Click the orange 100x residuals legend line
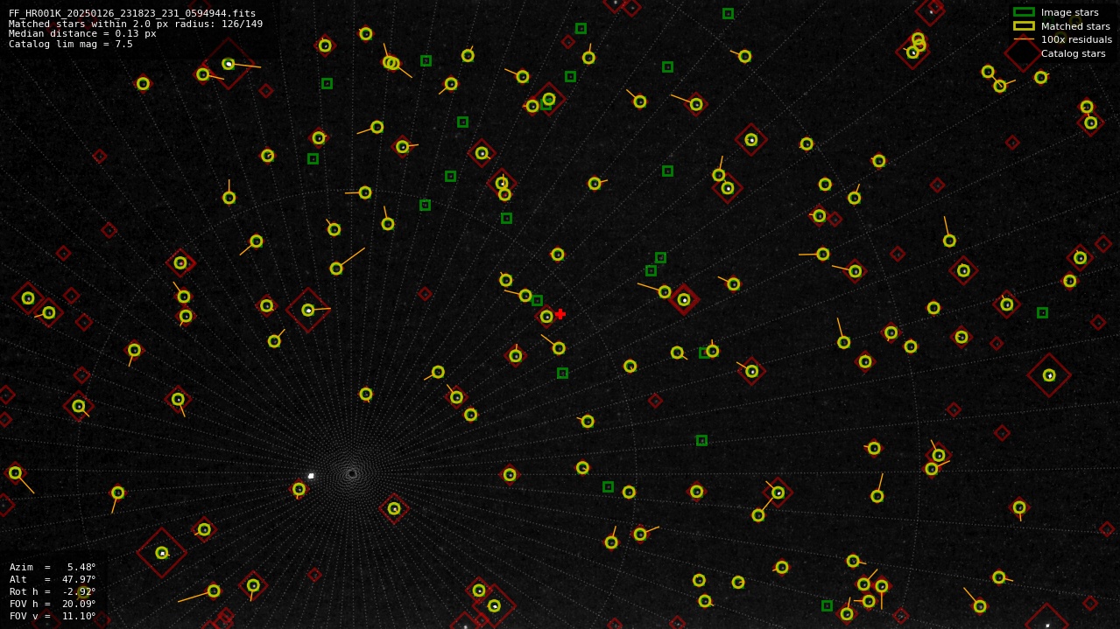 click(x=1024, y=39)
